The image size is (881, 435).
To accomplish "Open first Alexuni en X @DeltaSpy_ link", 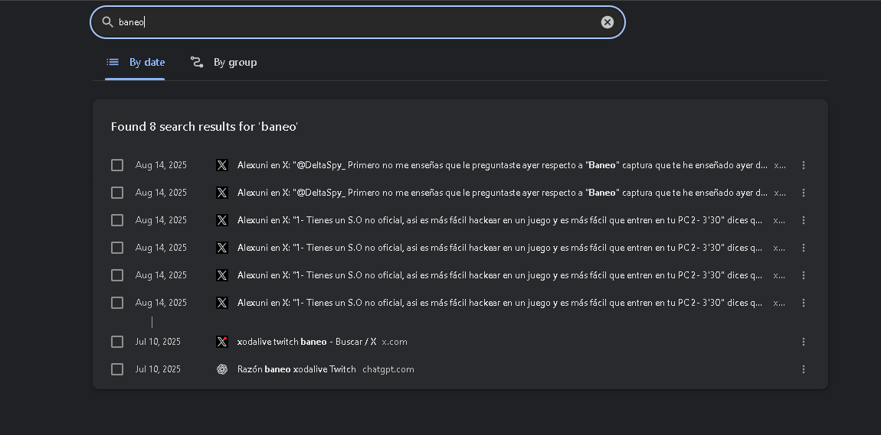I will pyautogui.click(x=503, y=165).
